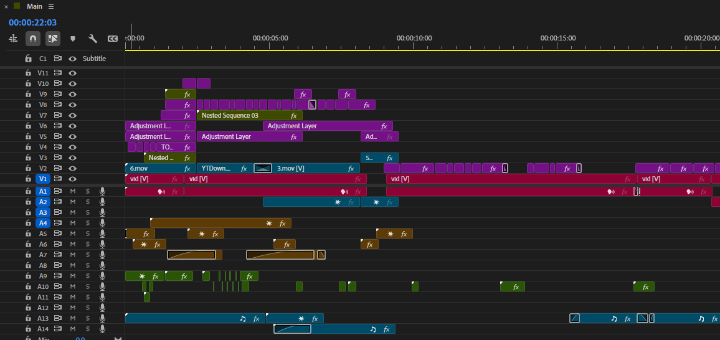
Task: Click fx badge on Nested Sequence 03
Action: point(294,116)
